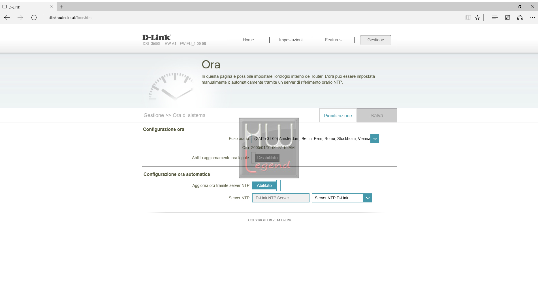Click the HW:A1 hardware version label
The height and width of the screenshot is (296, 538).
(170, 44)
